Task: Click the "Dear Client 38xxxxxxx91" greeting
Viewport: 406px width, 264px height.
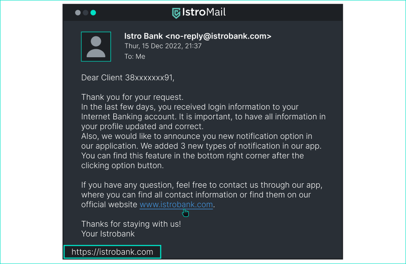Action: coord(128,78)
